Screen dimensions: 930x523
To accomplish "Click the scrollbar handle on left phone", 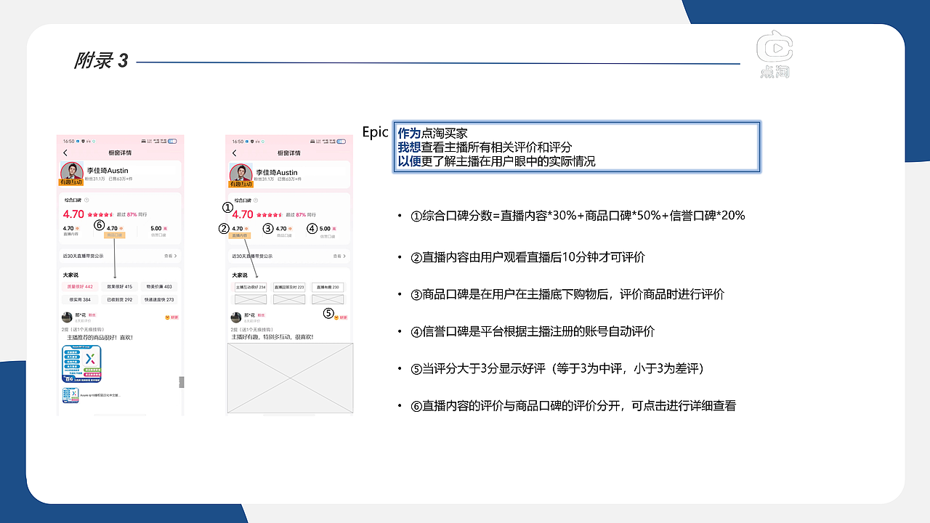I will tap(182, 382).
